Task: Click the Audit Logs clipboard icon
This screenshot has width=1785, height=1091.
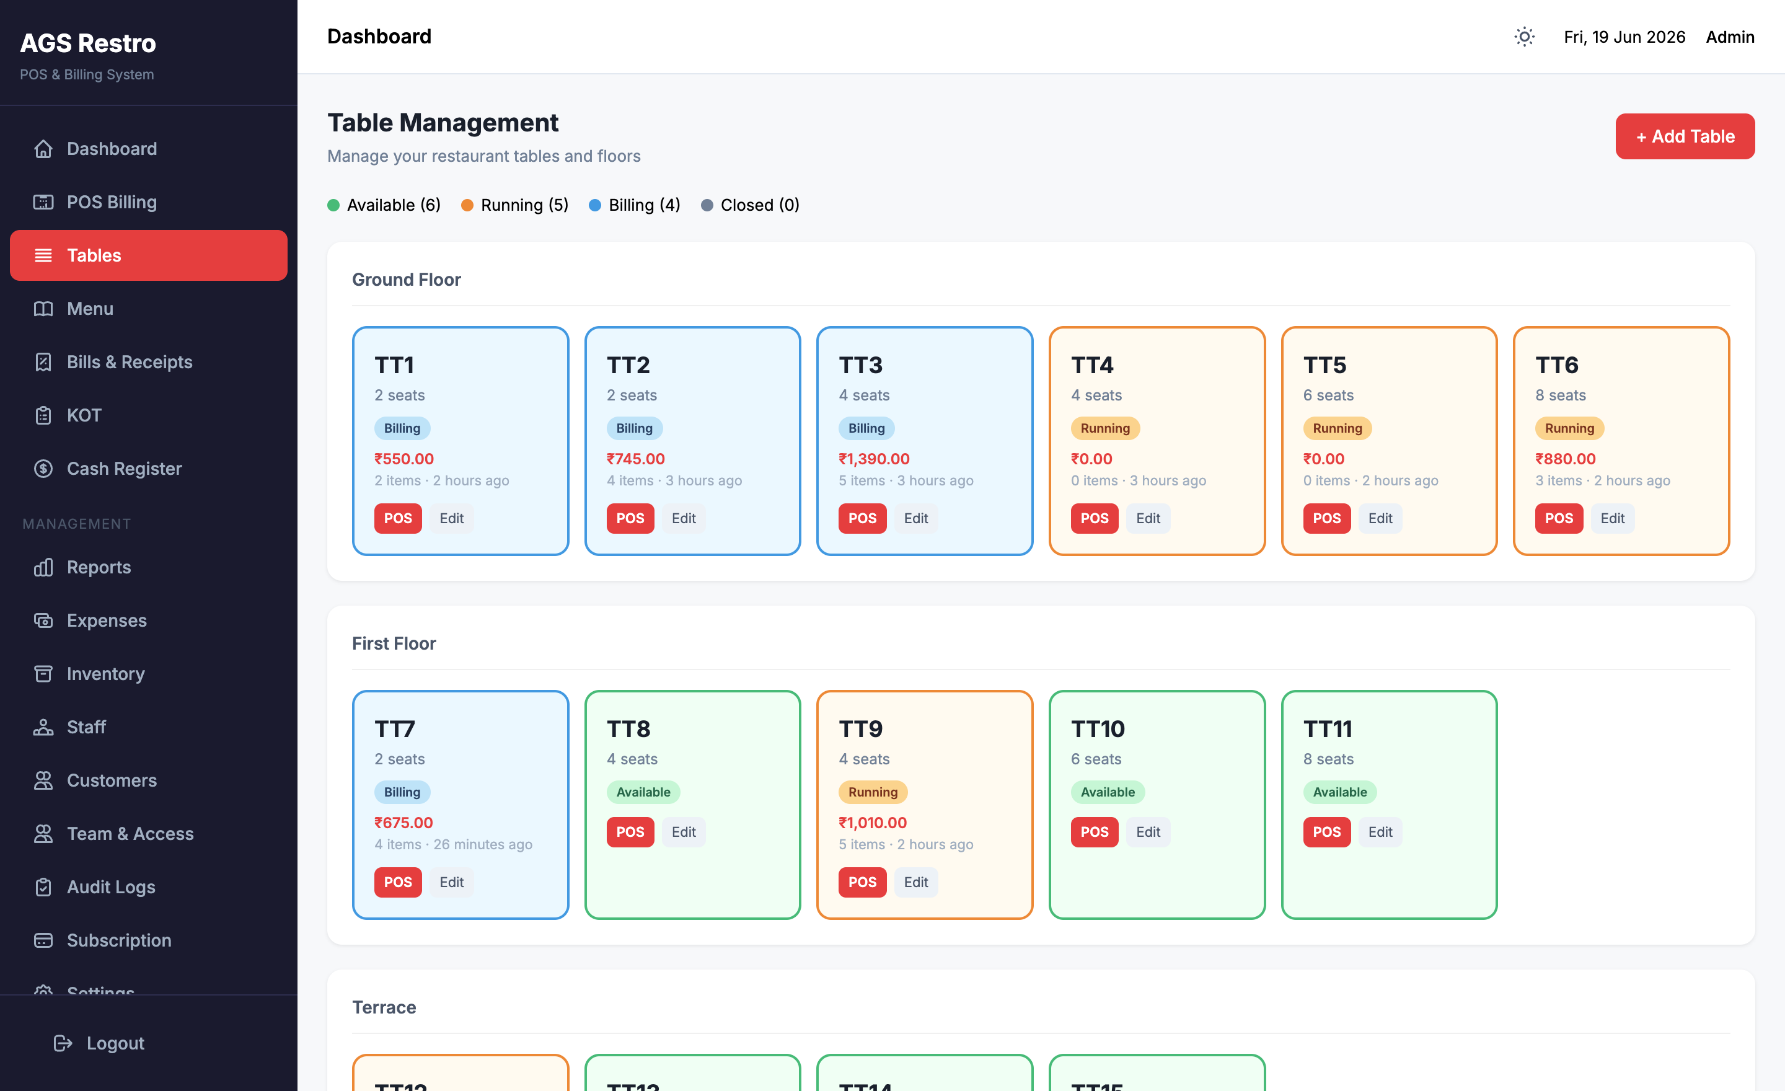Action: pos(43,886)
